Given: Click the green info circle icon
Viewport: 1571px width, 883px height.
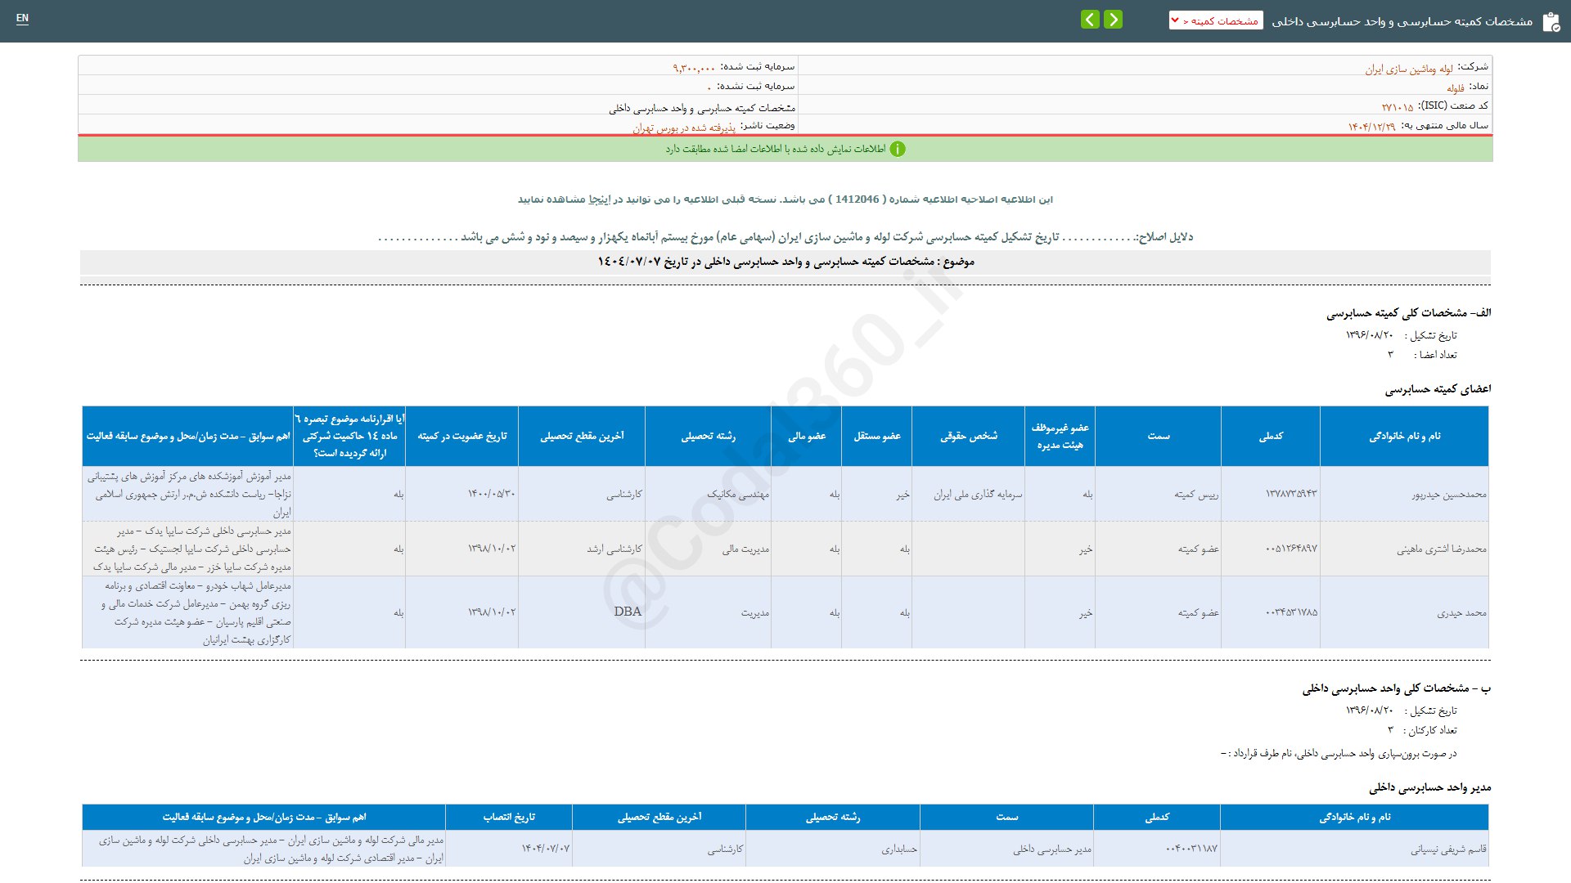Looking at the screenshot, I should tap(898, 149).
